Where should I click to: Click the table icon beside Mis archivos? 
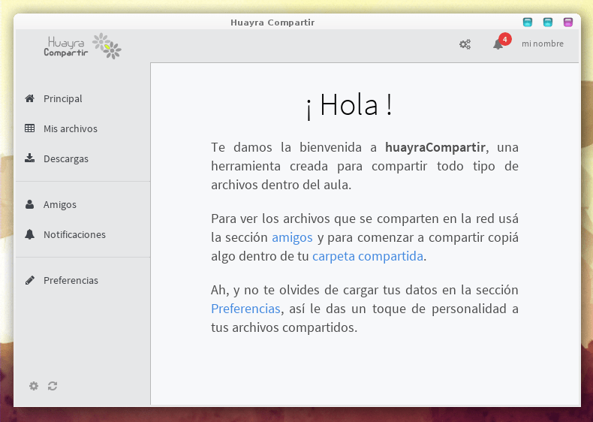29,128
